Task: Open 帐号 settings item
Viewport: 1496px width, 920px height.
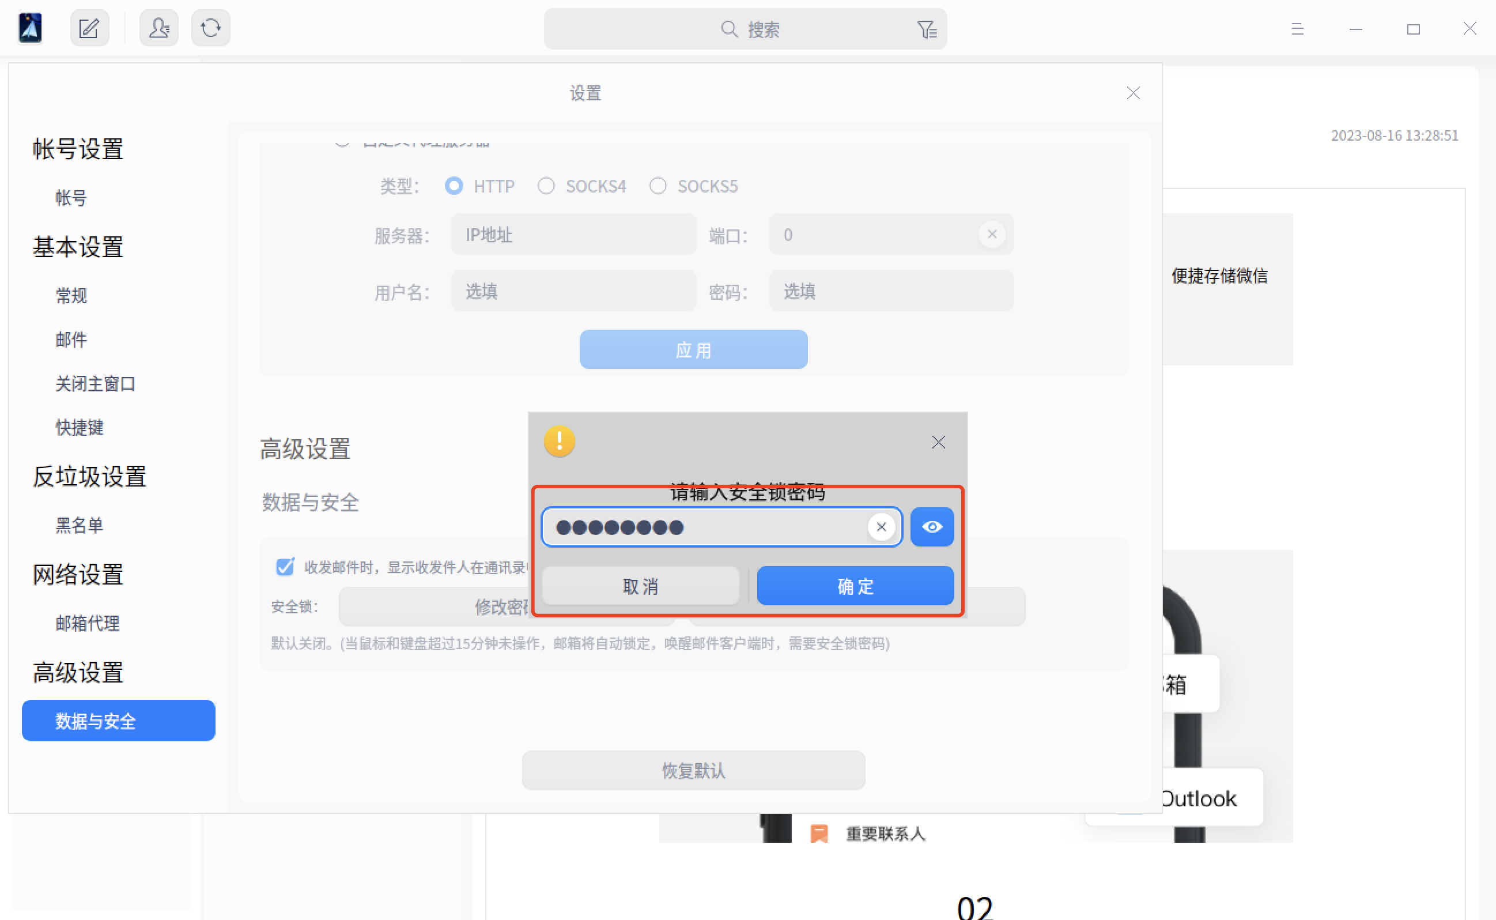Action: tap(71, 198)
